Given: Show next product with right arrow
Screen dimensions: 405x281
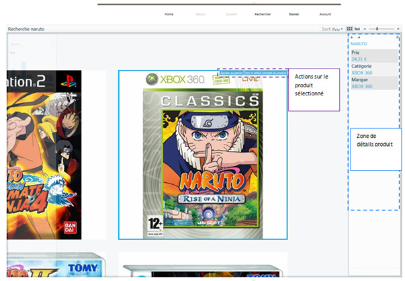Looking at the screenshot, I should pos(359,38).
